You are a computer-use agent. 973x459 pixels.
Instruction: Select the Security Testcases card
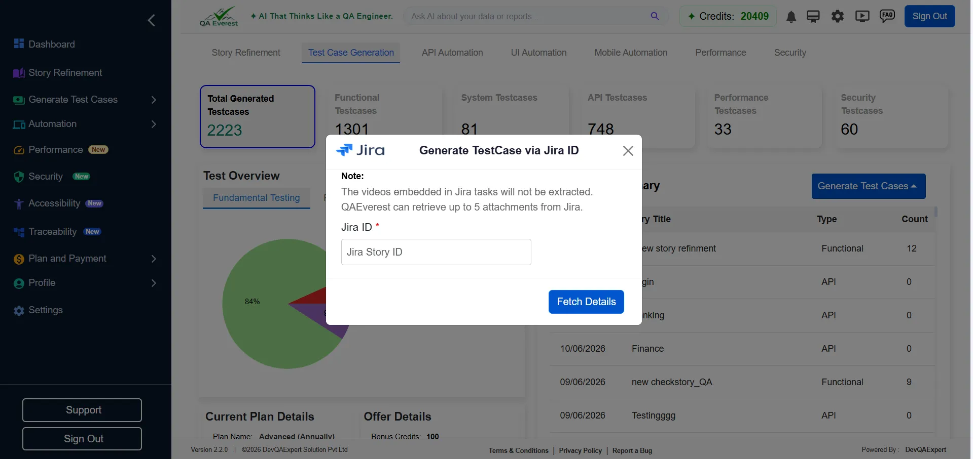pyautogui.click(x=891, y=117)
